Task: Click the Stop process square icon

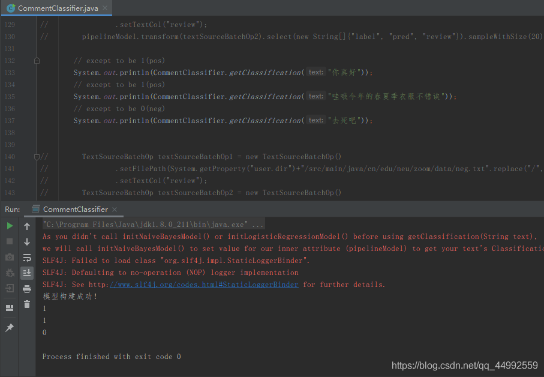Action: click(x=10, y=241)
